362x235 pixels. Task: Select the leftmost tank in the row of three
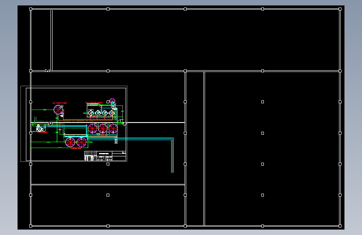coord(92,129)
